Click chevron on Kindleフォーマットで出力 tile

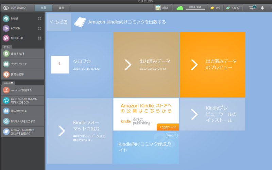(62, 131)
